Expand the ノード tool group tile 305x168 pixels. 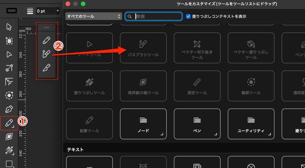click(x=143, y=124)
